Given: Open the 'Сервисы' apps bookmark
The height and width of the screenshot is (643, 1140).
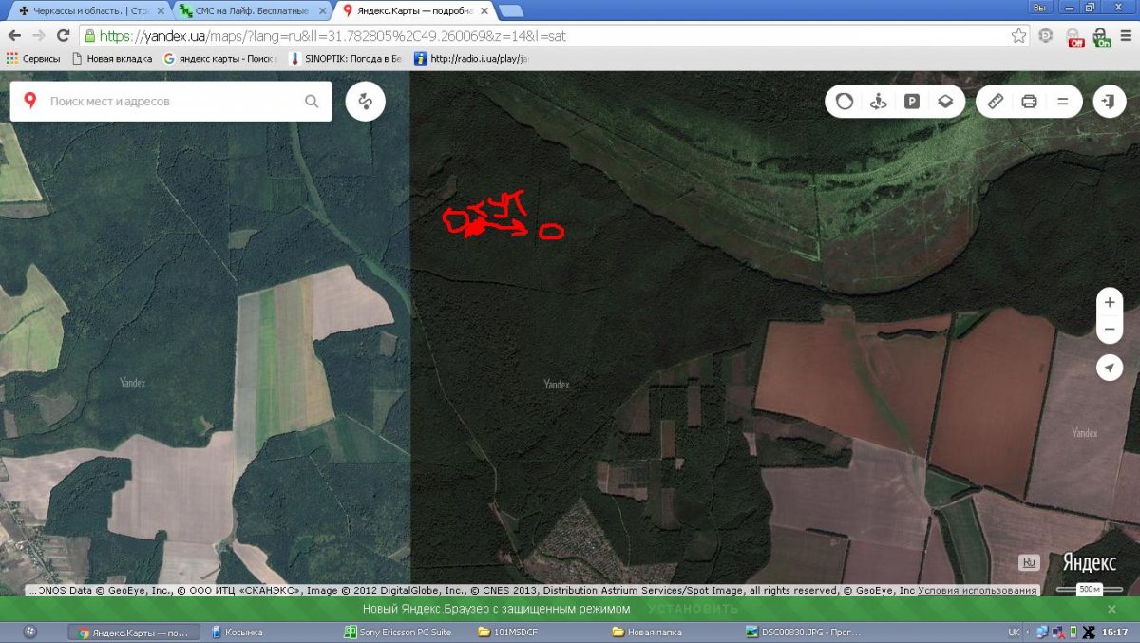Looking at the screenshot, I should point(33,58).
